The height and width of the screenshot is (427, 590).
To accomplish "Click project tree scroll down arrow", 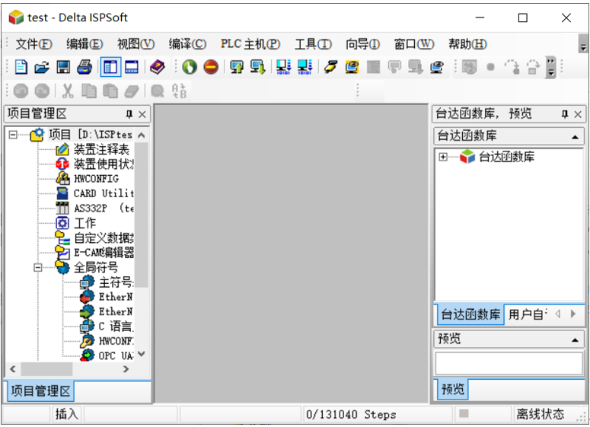I will coord(142,354).
